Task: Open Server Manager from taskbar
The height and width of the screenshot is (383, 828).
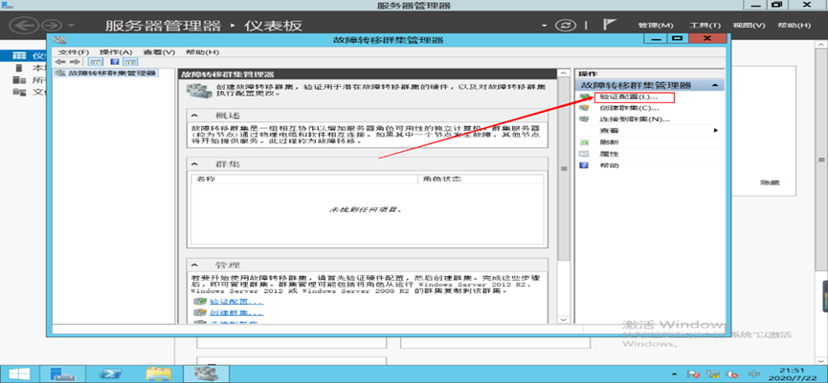Action: click(x=63, y=374)
